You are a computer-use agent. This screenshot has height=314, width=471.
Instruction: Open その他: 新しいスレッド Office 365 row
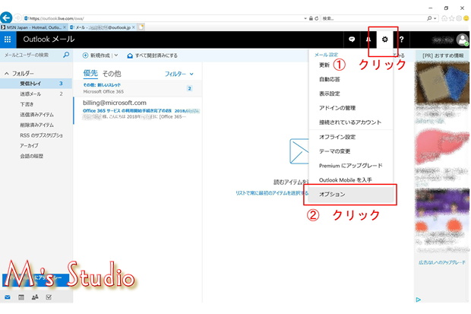click(x=138, y=88)
